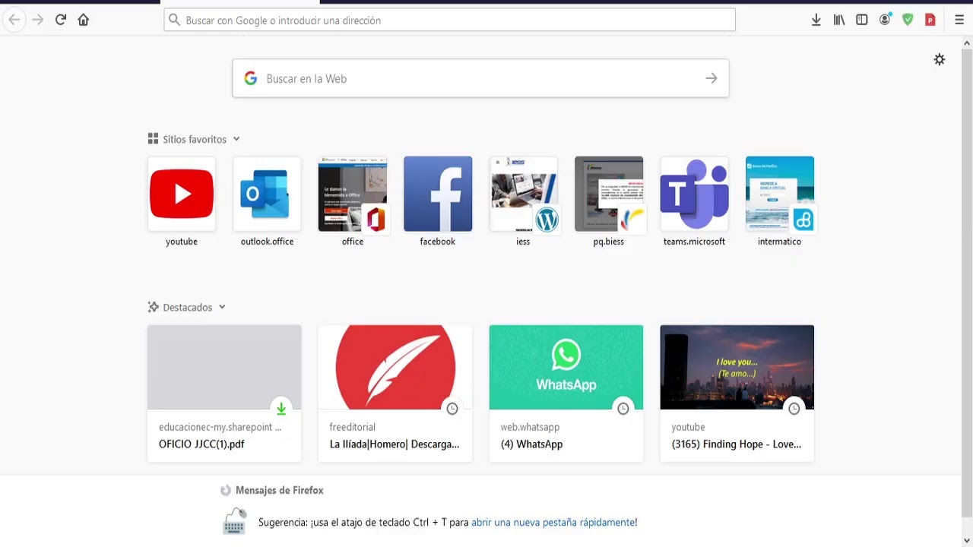
Task: Open Finding Hope youtube highlight card
Action: (737, 394)
